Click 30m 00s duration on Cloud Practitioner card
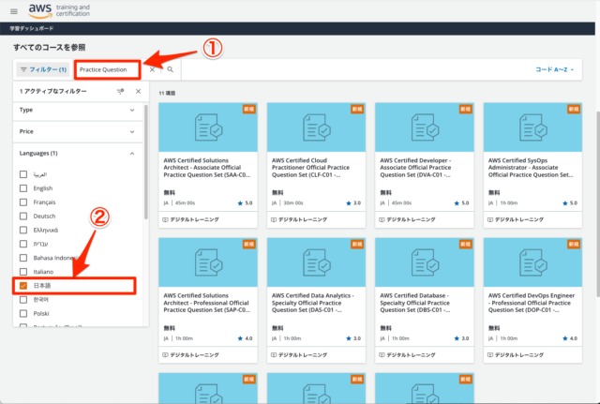Image resolution: width=600 pixels, height=404 pixels. pyautogui.click(x=293, y=203)
